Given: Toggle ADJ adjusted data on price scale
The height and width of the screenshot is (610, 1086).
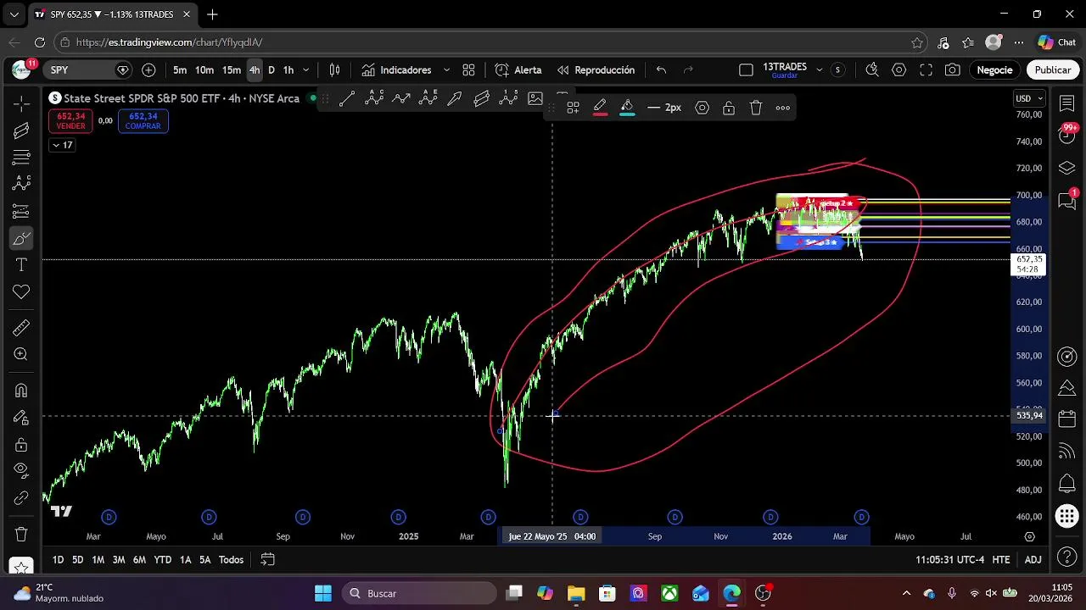Looking at the screenshot, I should pyautogui.click(x=1033, y=560).
